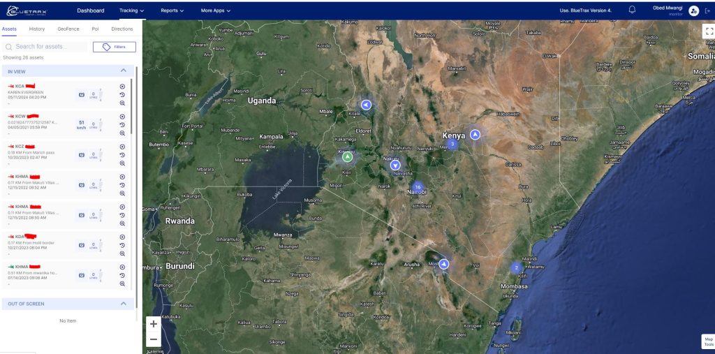Image resolution: width=715 pixels, height=354 pixels.
Task: Click the zoom icon for KDA asset
Action: click(x=122, y=253)
